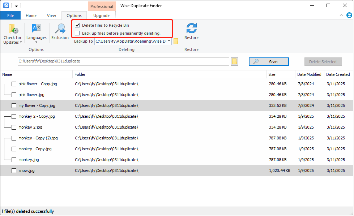Click the status text '1 file(s) deleted successfully'
Viewport: 354px width, 216px height.
(x=27, y=211)
